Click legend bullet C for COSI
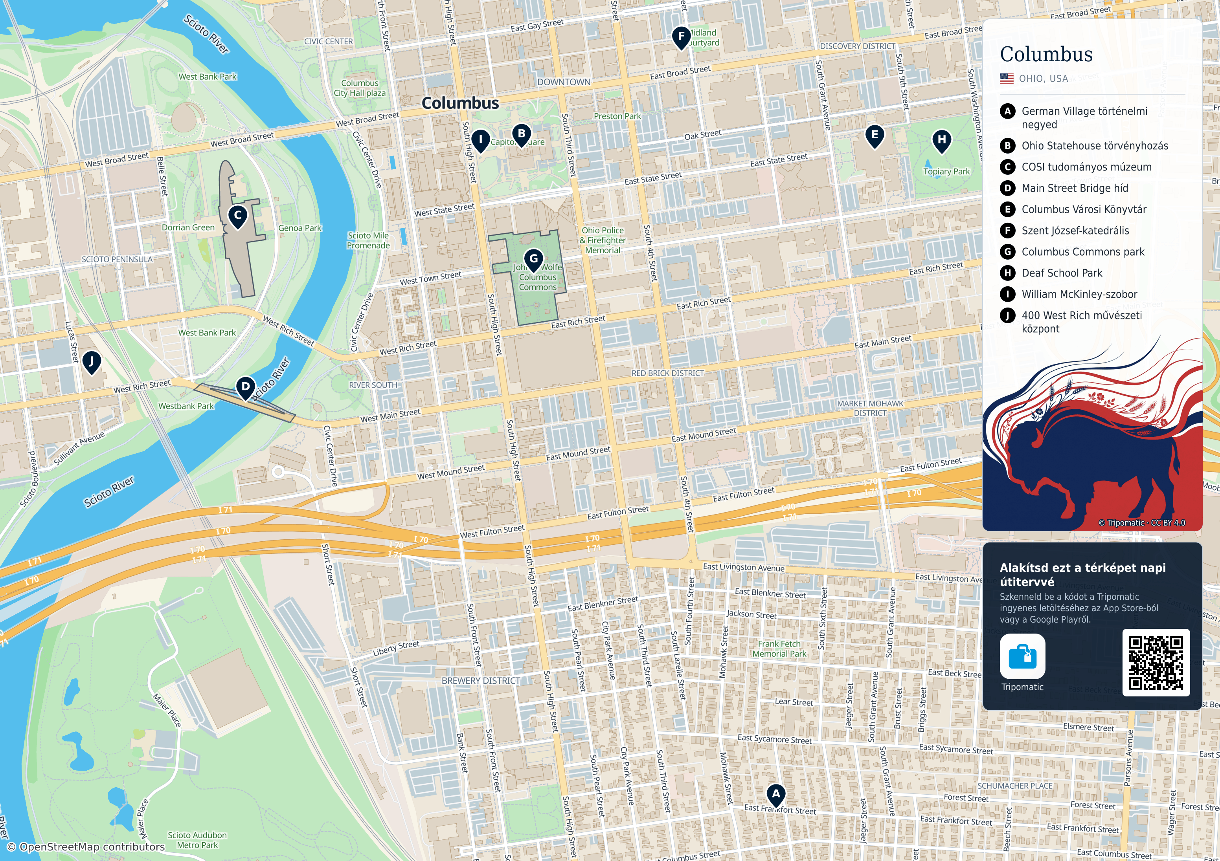The height and width of the screenshot is (861, 1220). [1007, 167]
